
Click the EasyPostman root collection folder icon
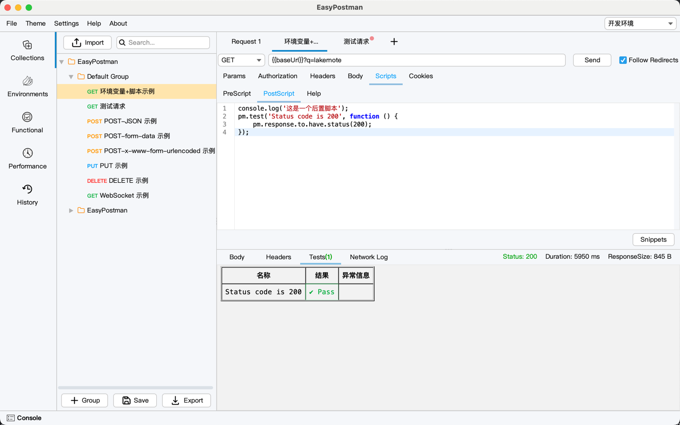pos(71,62)
